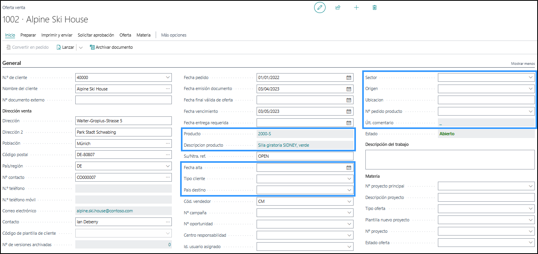Open the Plantilla nuevo proyecto dropdown
The width and height of the screenshot is (538, 254).
pos(531,220)
